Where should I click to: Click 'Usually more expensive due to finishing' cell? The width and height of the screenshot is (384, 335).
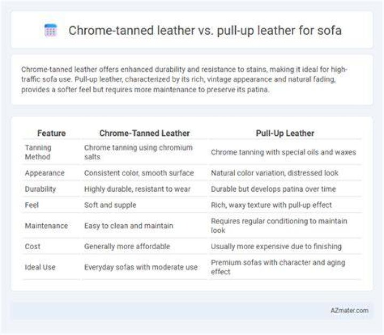click(276, 246)
